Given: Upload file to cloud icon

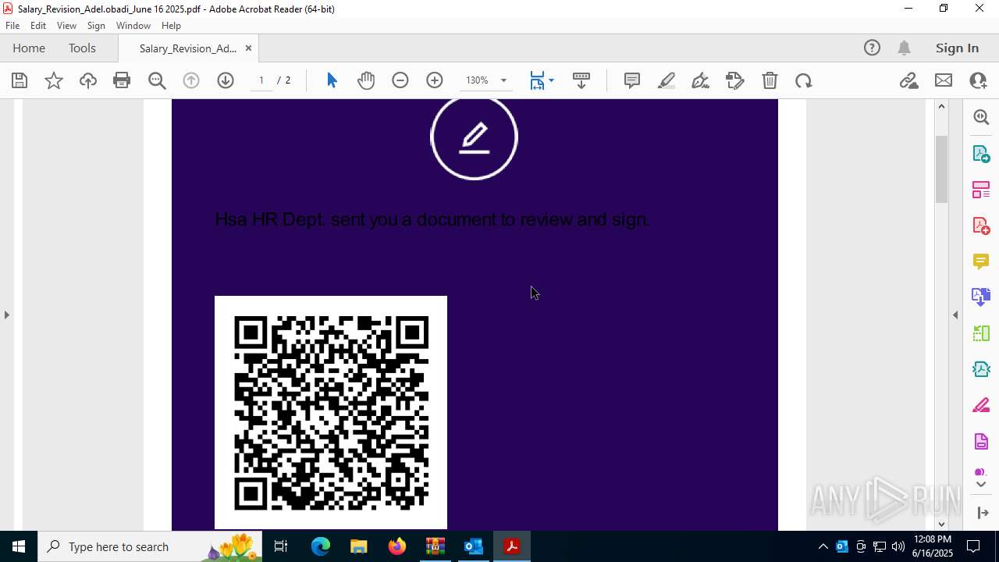Looking at the screenshot, I should click(x=88, y=80).
